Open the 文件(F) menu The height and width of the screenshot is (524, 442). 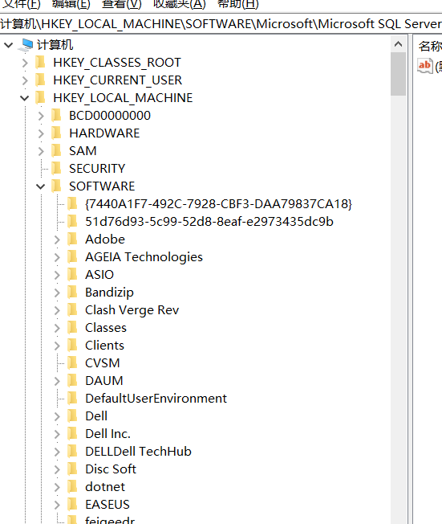tap(22, 4)
